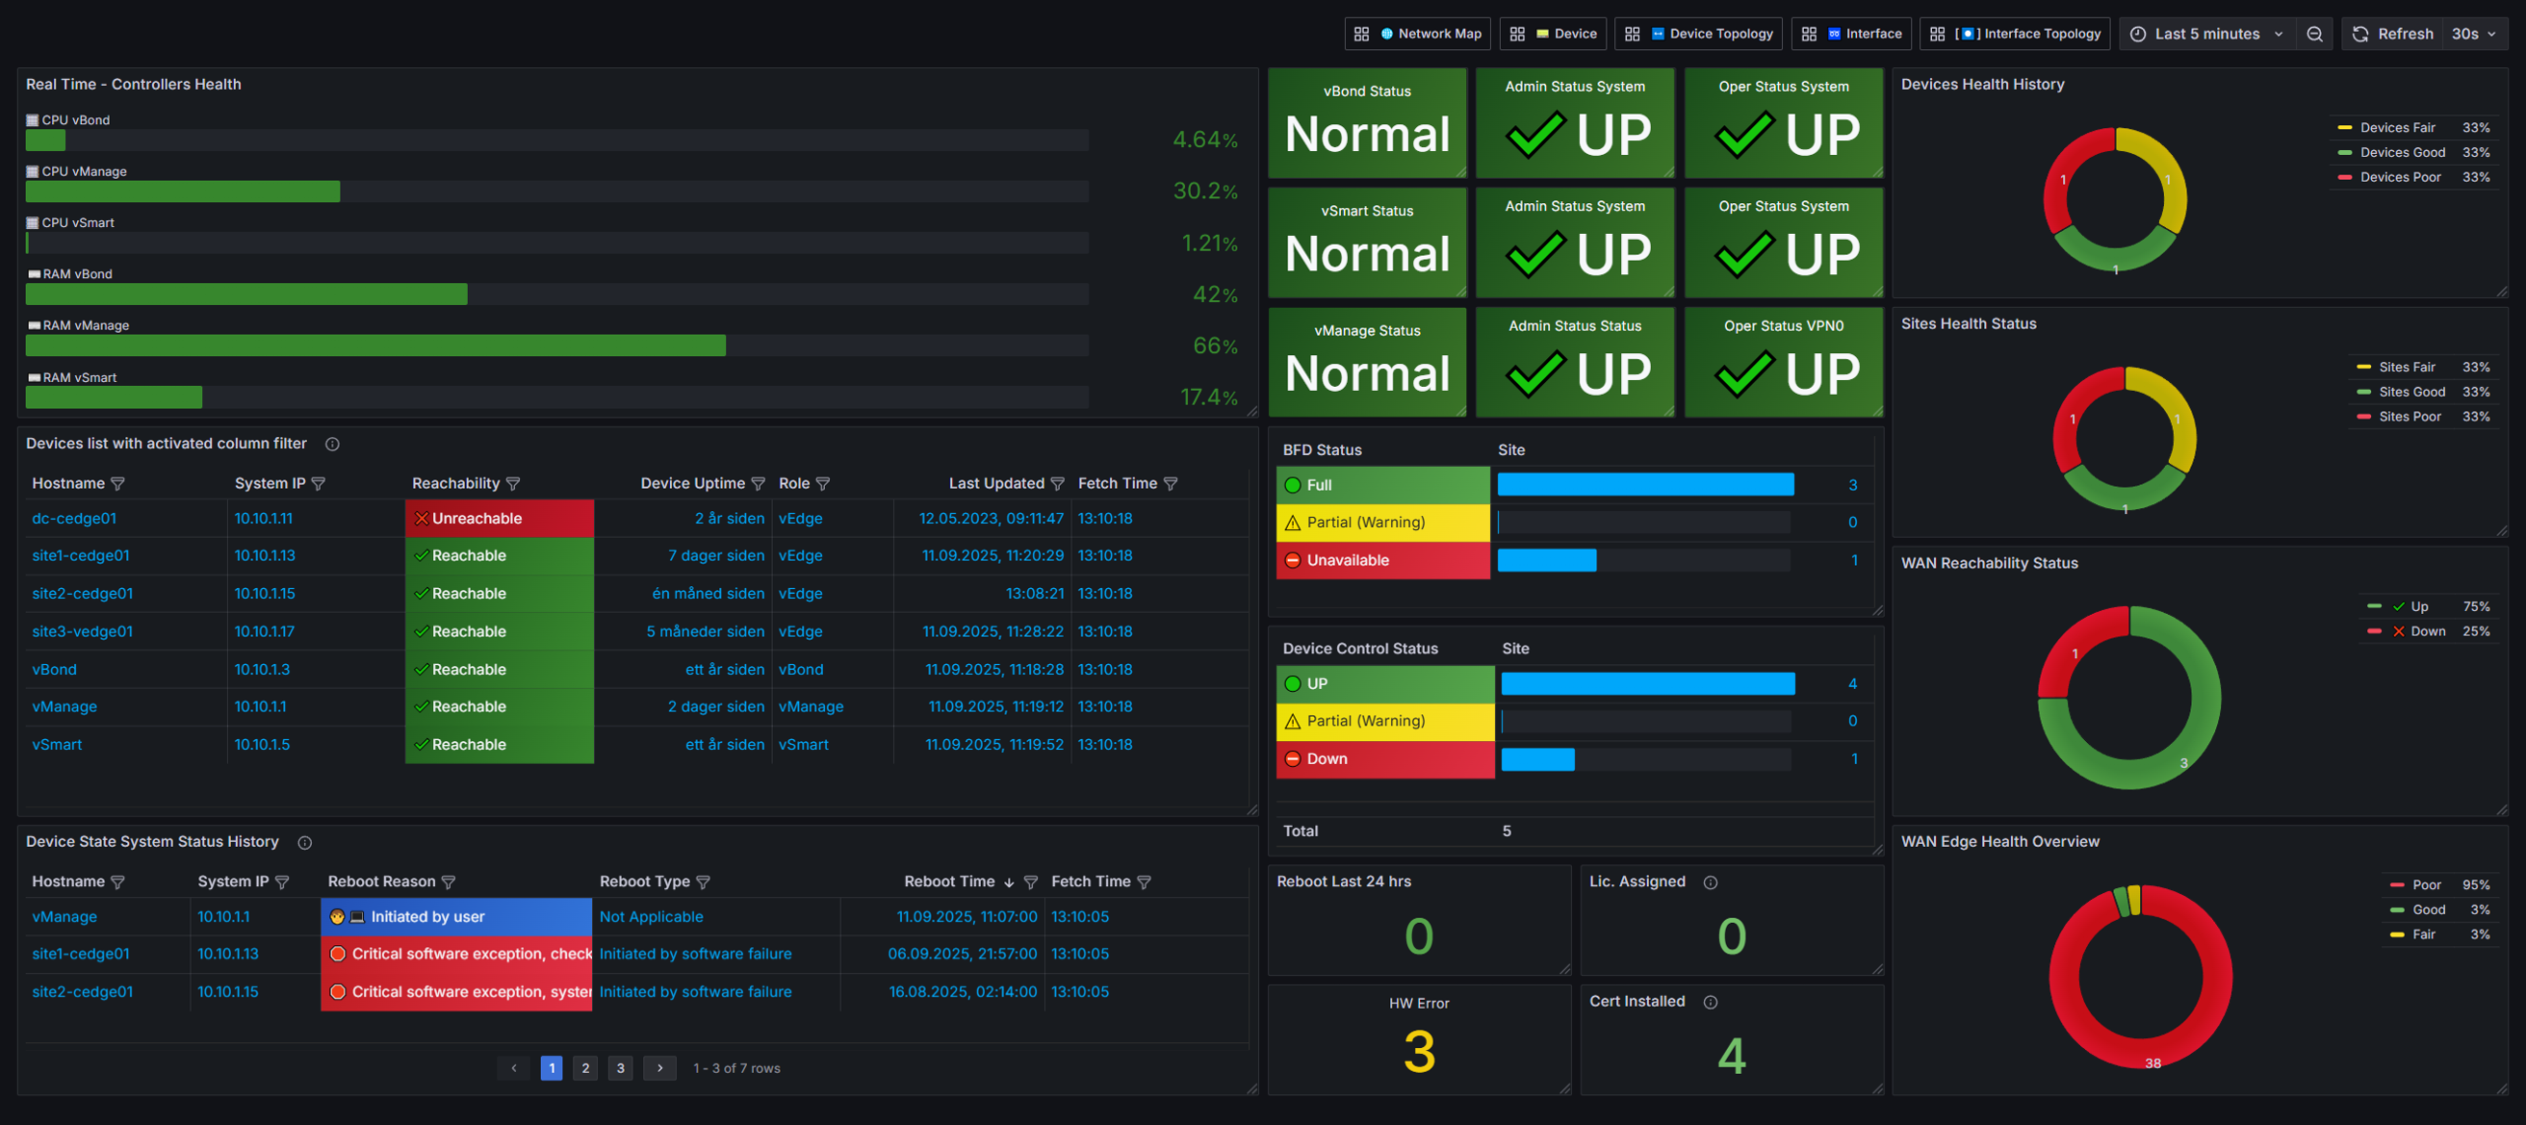Screen dimensions: 2526x1125
Task: Click the CPU vManage gauge bar
Action: coord(557,191)
